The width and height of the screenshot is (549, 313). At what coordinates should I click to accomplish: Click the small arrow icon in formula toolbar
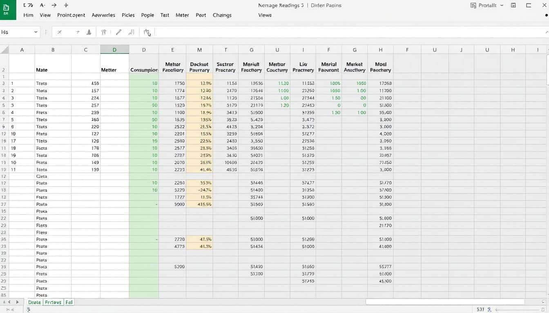click(78, 32)
